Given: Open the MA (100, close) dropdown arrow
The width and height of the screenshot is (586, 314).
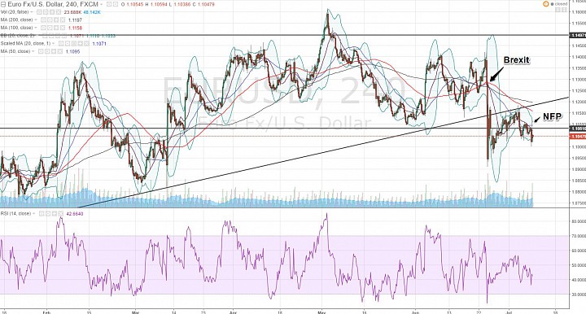Looking at the screenshot, I should (x=36, y=28).
